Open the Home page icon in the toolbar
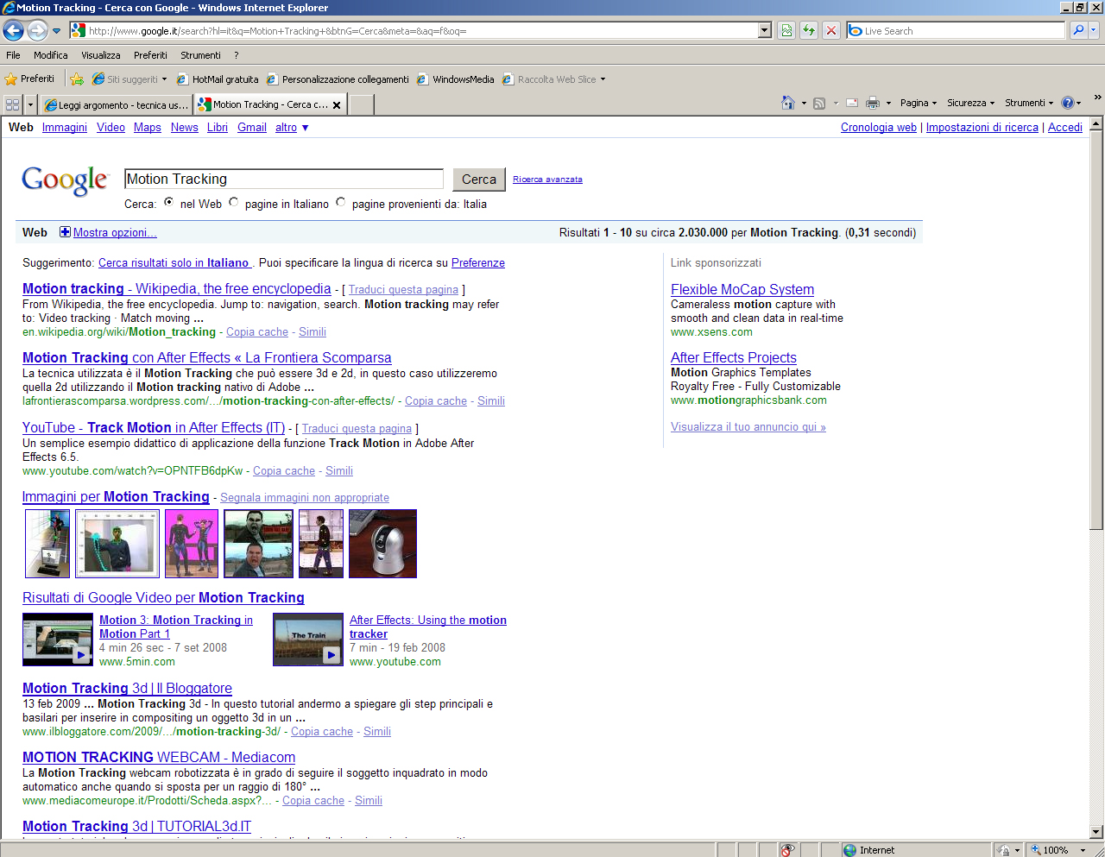1105x857 pixels. (787, 103)
